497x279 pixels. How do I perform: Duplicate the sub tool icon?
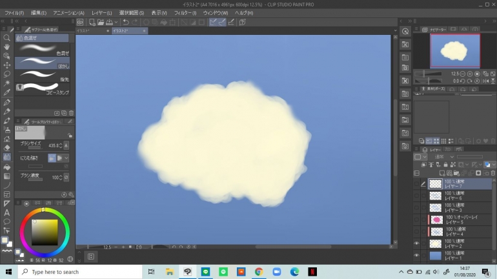coord(64,113)
